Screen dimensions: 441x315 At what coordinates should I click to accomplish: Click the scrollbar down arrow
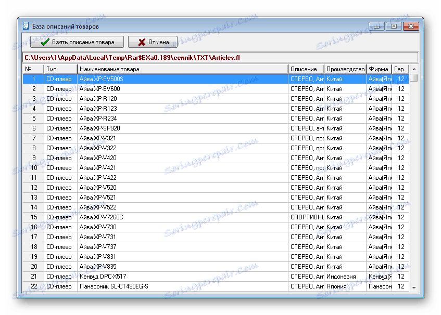point(414,287)
